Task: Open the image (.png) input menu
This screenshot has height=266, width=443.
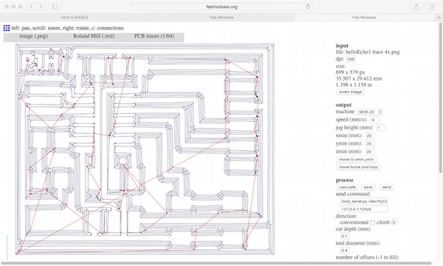Action: (33, 36)
